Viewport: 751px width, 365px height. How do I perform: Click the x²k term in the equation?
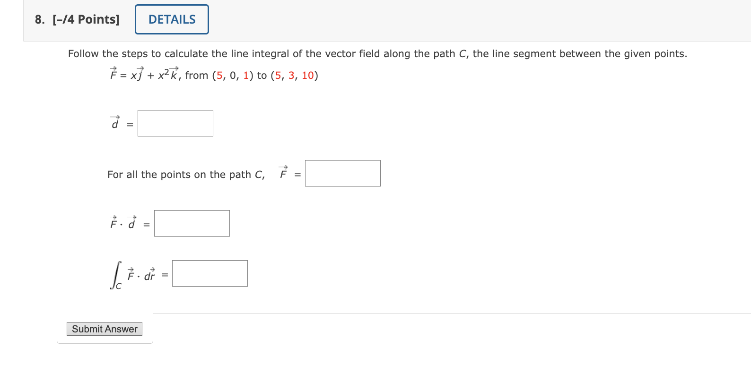click(x=167, y=74)
